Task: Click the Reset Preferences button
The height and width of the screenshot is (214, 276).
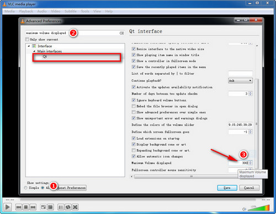Action: 71,188
